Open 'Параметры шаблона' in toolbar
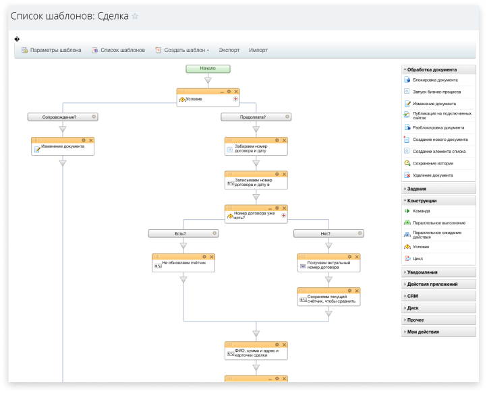Screen dimensions: 487x393 (x=55, y=50)
